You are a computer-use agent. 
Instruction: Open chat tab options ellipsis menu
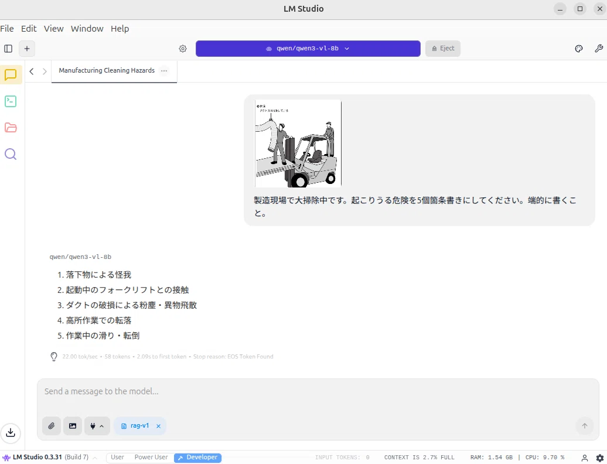pos(164,71)
